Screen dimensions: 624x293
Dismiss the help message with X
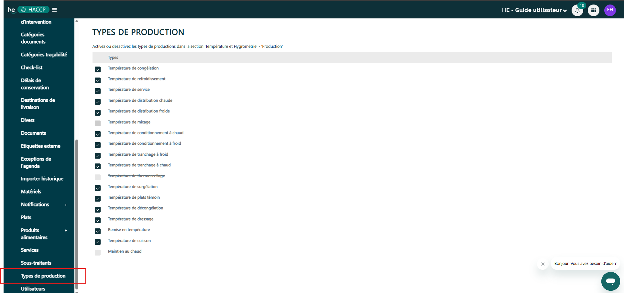point(543,264)
